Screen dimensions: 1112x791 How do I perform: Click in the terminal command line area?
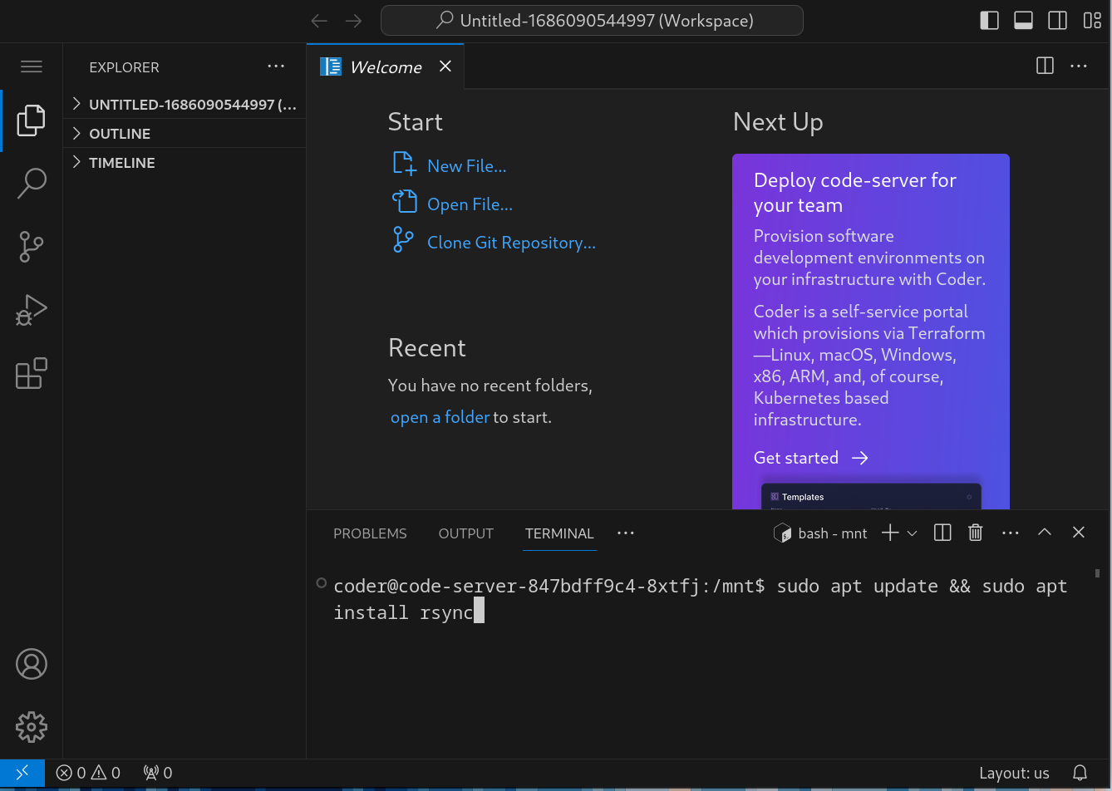(x=700, y=599)
